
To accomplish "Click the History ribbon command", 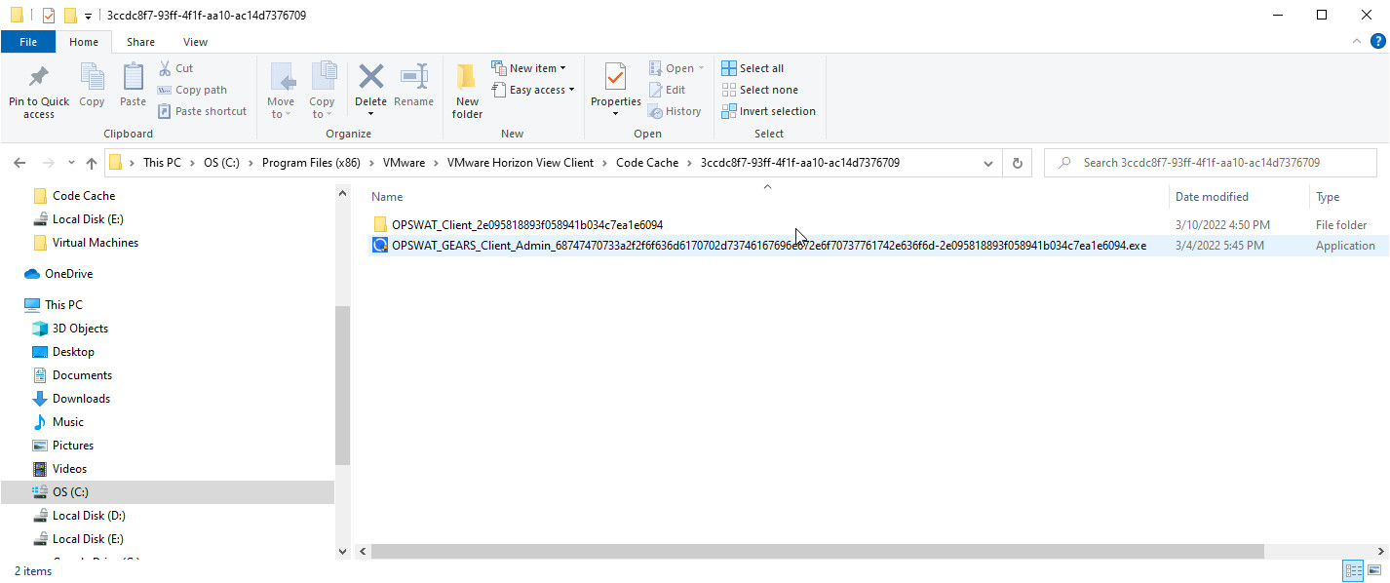I will 675,111.
